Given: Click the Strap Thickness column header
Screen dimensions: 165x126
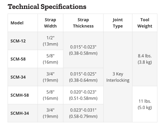Looking at the screenshot, I should point(83,23).
